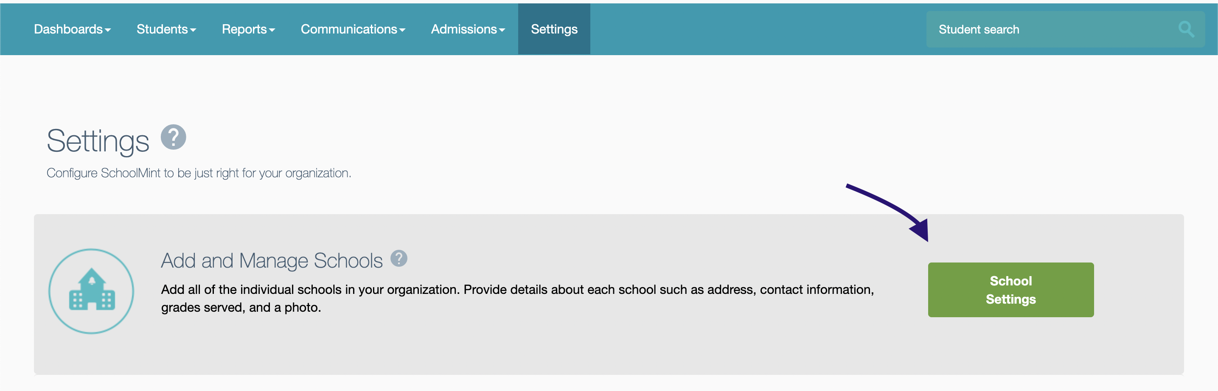Viewport: 1218px width, 391px height.
Task: Click the magnifying glass search icon
Action: tap(1186, 29)
